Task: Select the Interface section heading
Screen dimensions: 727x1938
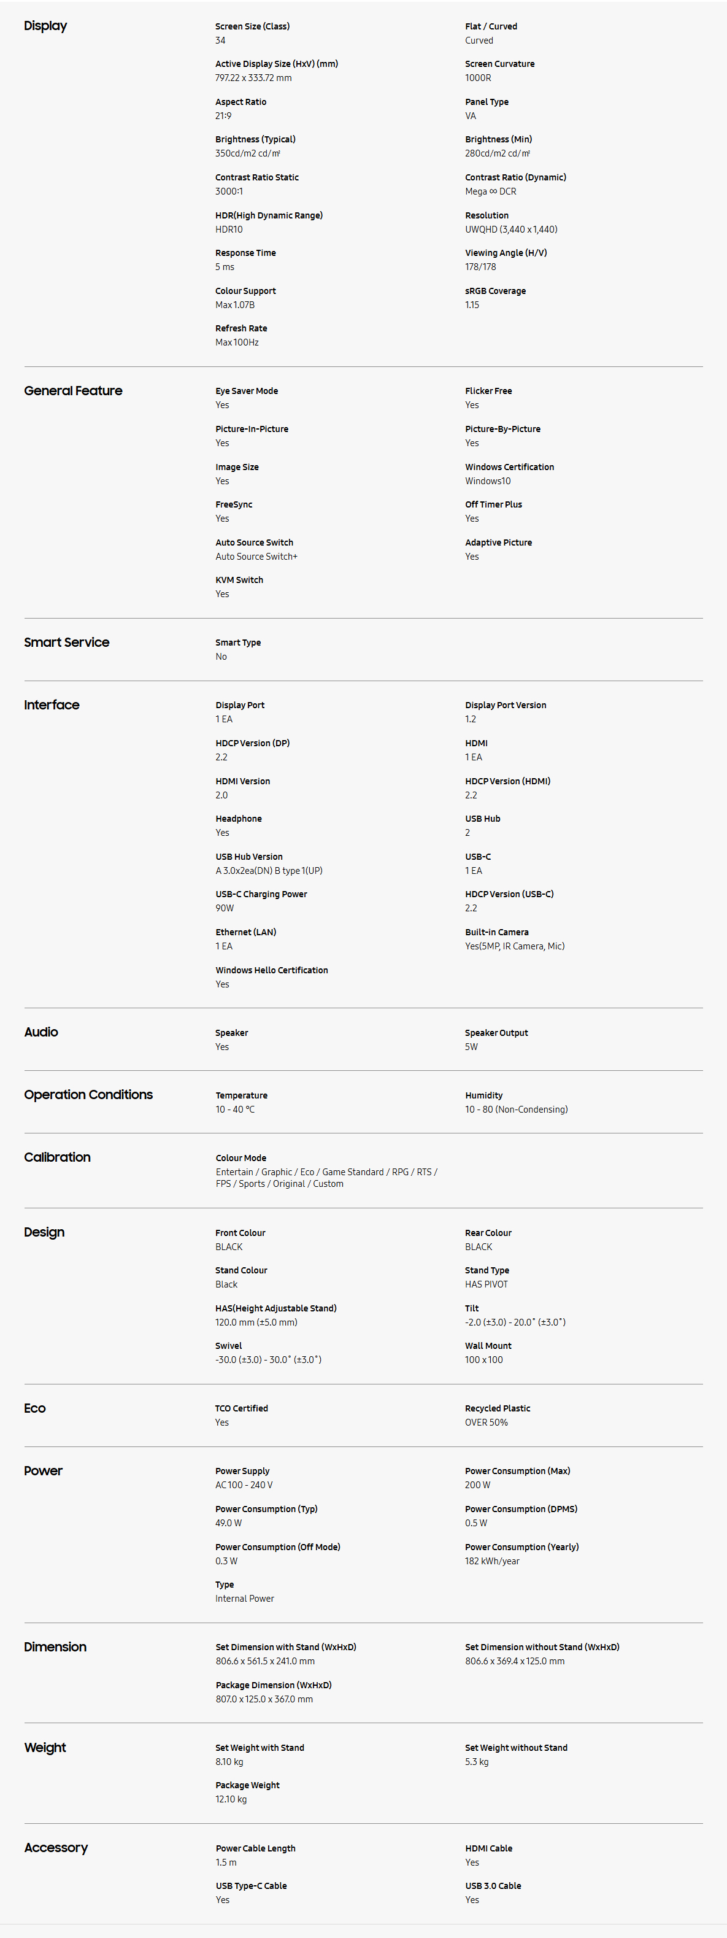Action: [51, 704]
